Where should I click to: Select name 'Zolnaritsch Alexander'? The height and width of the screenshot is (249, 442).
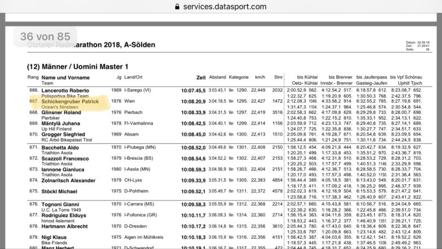[68, 181]
